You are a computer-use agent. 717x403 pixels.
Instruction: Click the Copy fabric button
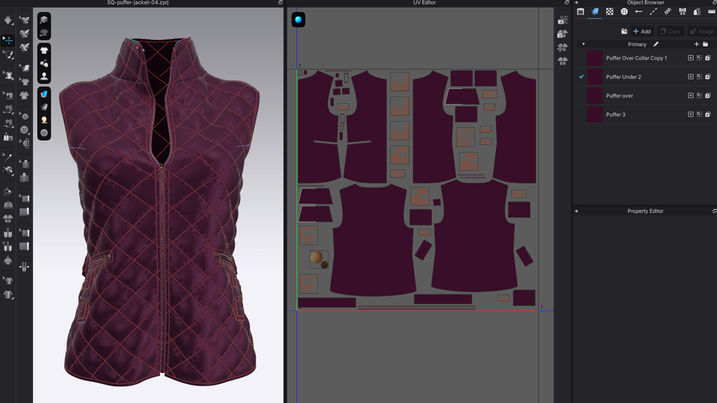point(670,31)
